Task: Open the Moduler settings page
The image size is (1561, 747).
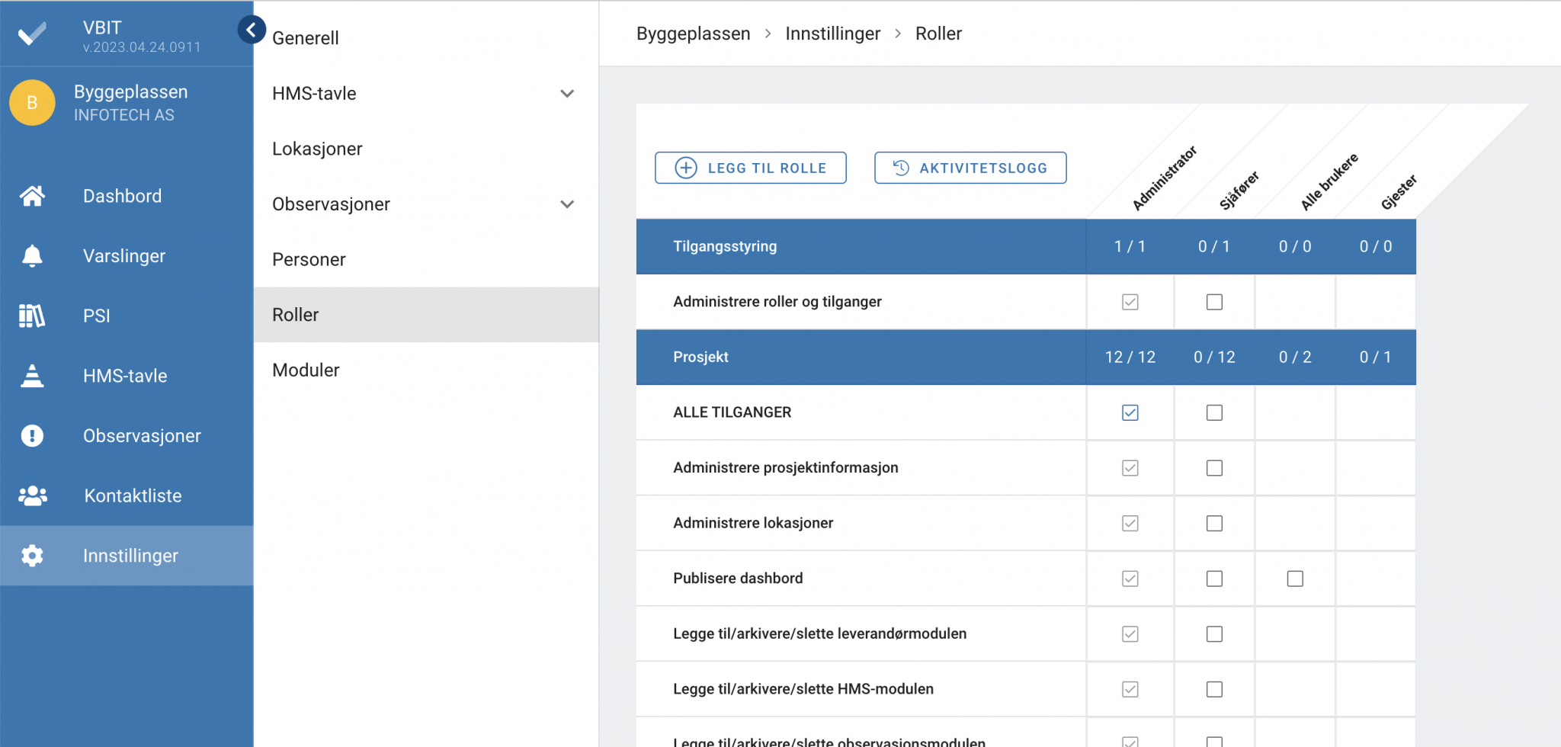Action: pyautogui.click(x=305, y=370)
